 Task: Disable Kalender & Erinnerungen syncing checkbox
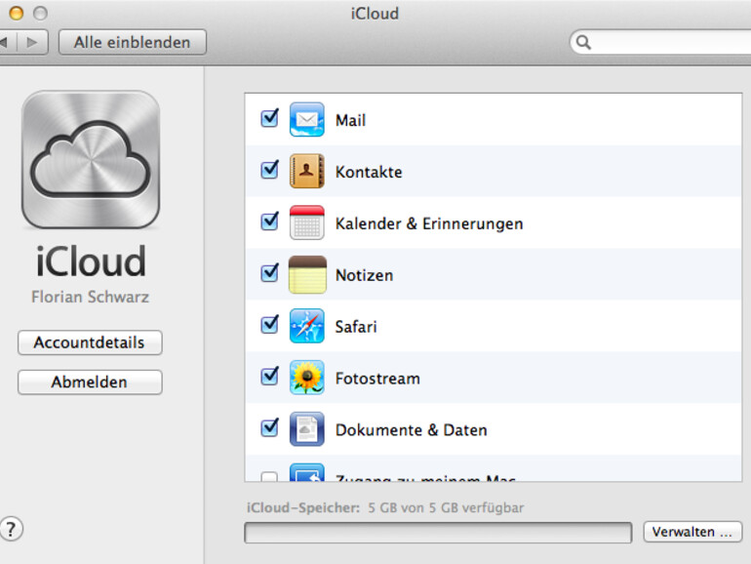269,222
